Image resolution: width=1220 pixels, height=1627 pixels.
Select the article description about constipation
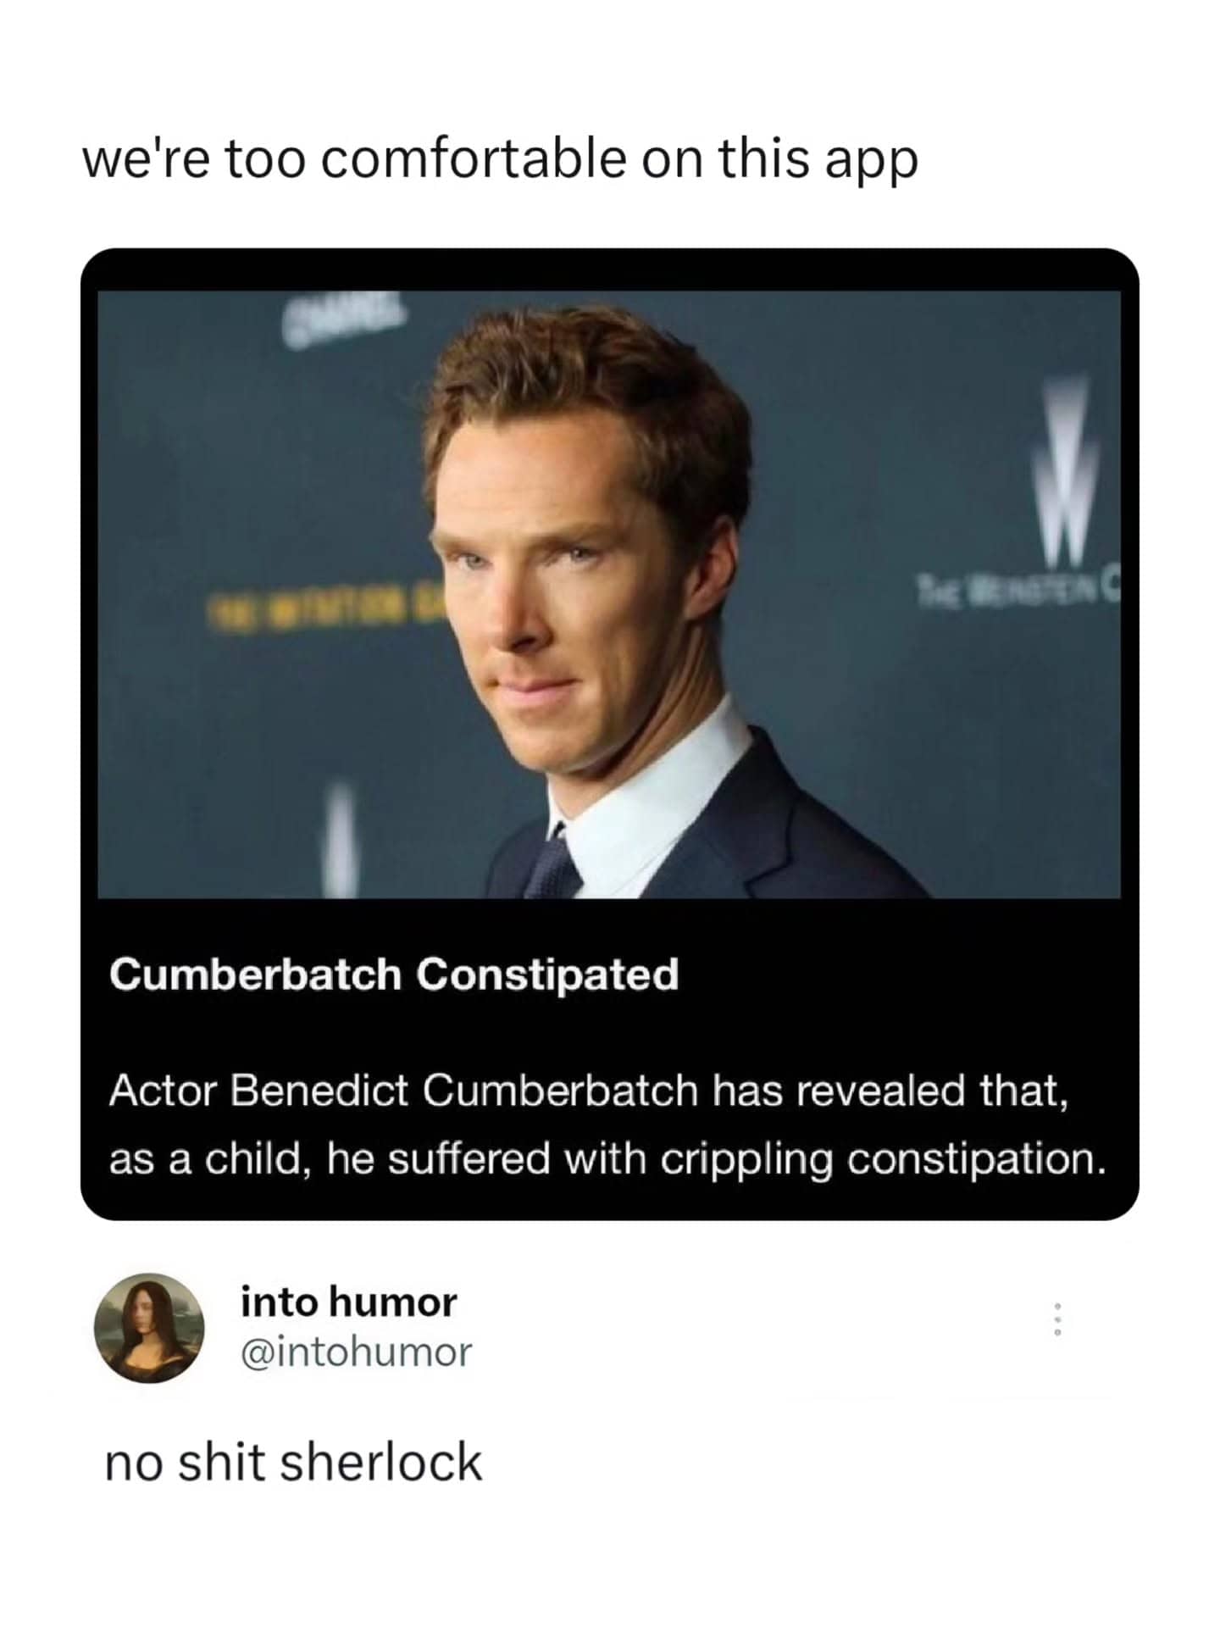click(607, 1124)
